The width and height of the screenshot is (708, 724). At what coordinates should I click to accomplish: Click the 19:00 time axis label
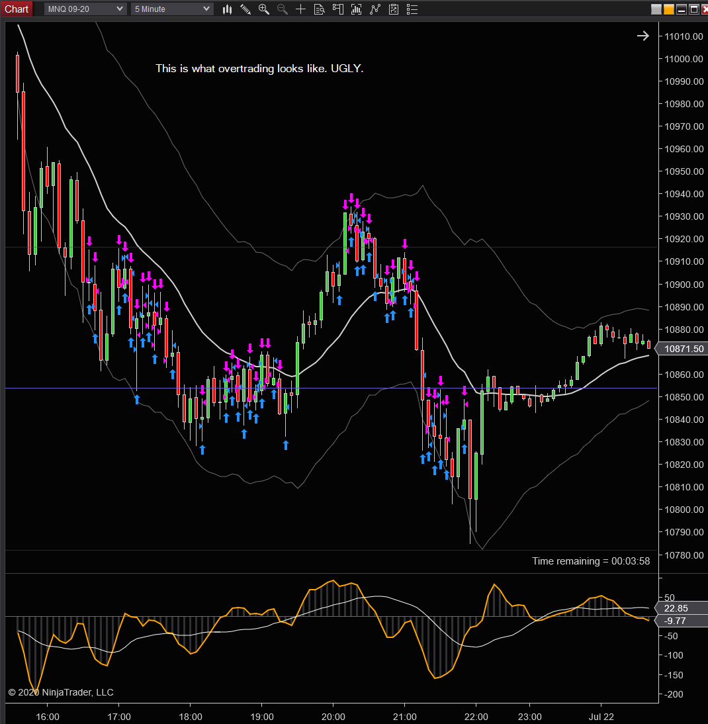point(261,717)
